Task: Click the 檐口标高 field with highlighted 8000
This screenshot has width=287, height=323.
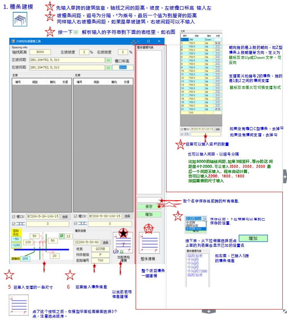Action: [x=123, y=68]
